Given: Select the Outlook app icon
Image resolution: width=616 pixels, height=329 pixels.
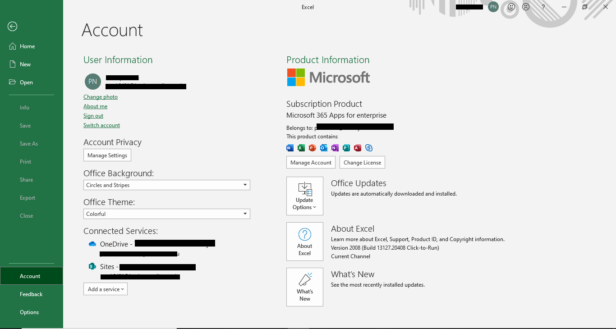Looking at the screenshot, I should point(324,148).
